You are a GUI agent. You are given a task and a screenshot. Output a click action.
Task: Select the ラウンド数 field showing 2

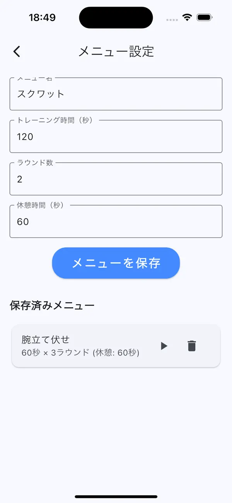(116, 179)
